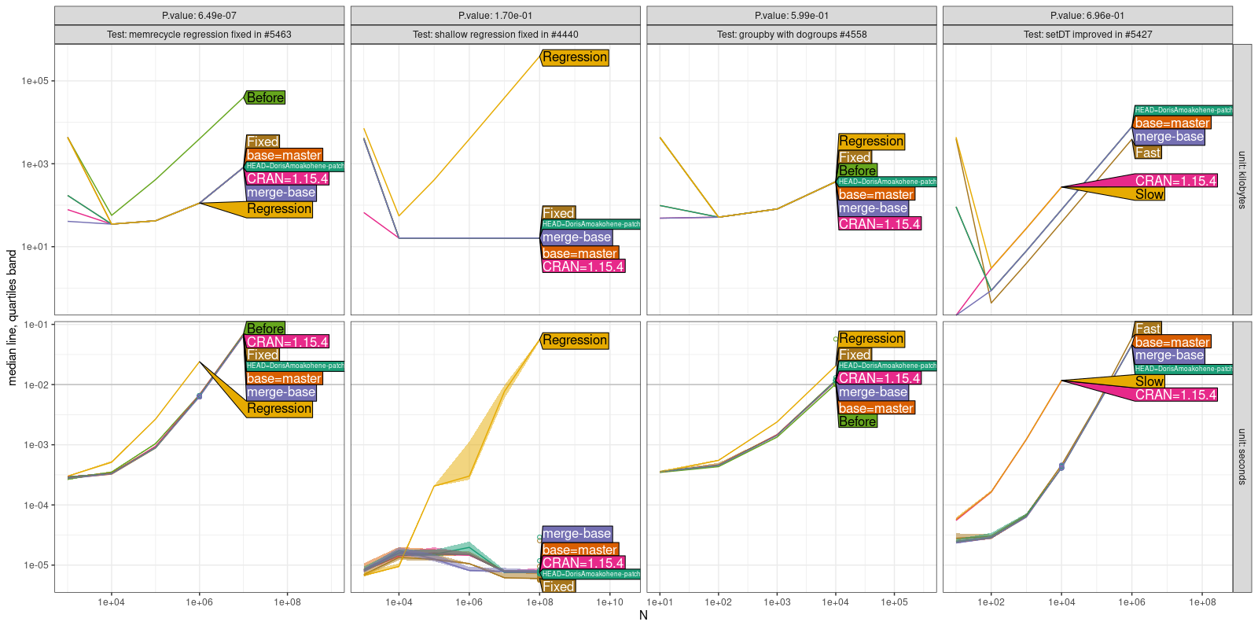The image size is (1258, 629).
Task: Click 'Fixed' label in shallow kilobytes panel
Action: coord(558,213)
